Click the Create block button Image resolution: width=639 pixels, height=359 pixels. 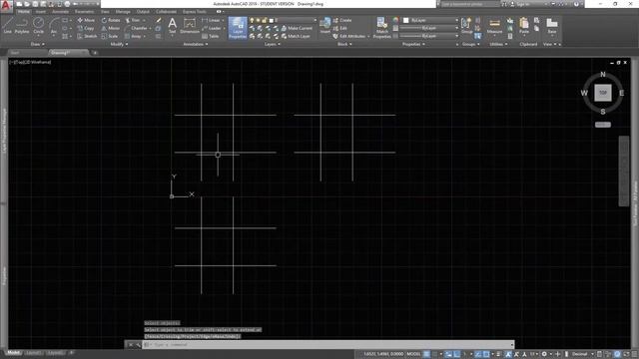point(342,20)
